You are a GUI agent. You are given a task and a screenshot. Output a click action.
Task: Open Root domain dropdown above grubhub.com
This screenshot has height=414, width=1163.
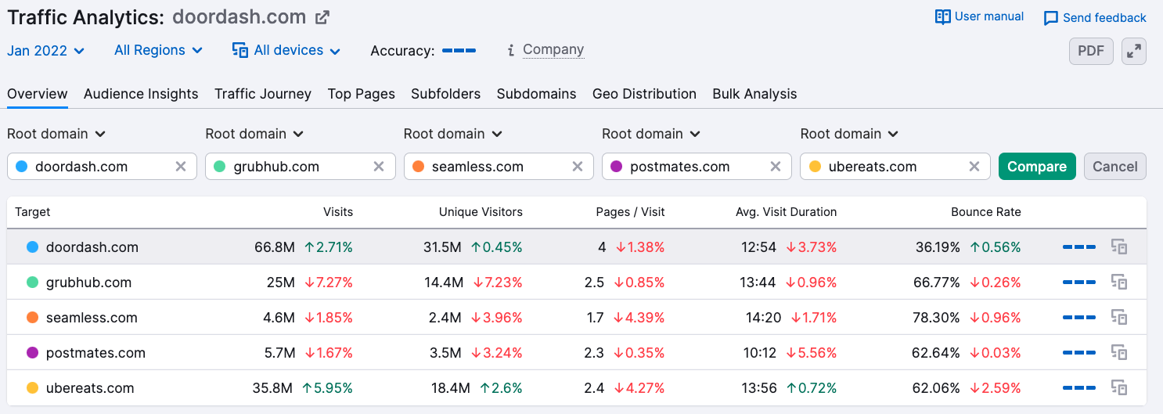click(254, 134)
